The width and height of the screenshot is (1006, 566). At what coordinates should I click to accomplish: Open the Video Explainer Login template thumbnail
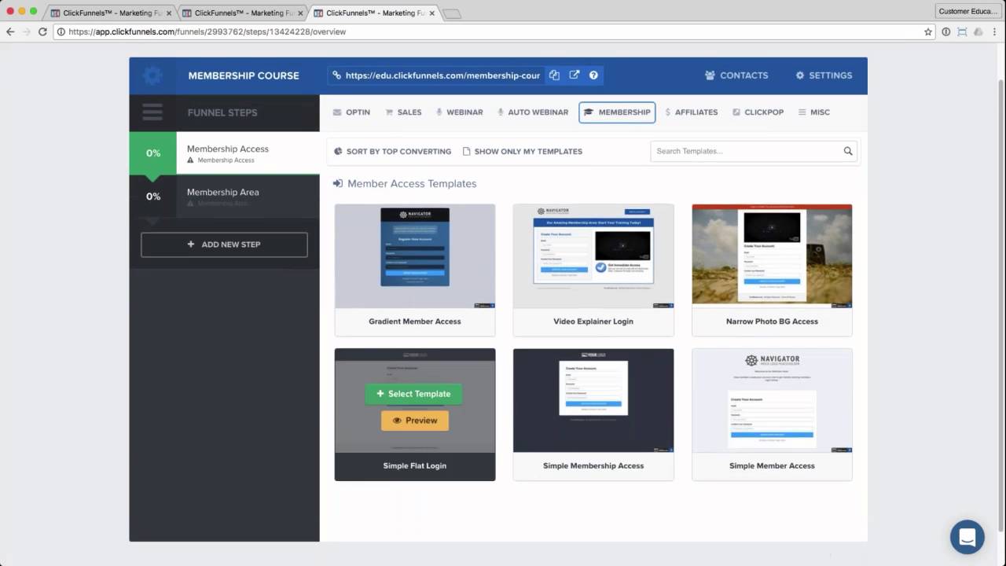coord(593,256)
